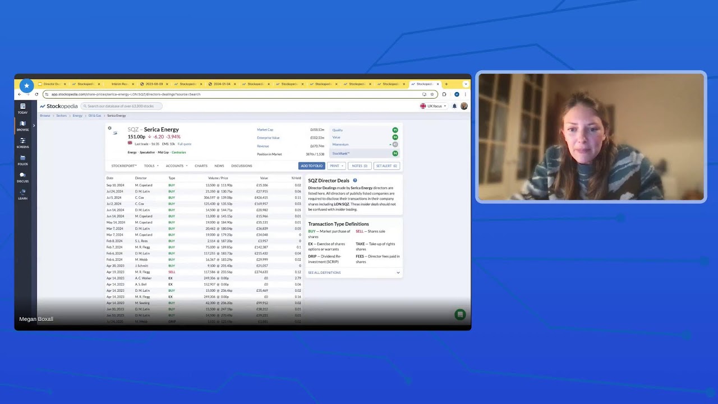This screenshot has width=718, height=404.
Task: Open the Chrome three-dot menu
Action: point(465,94)
